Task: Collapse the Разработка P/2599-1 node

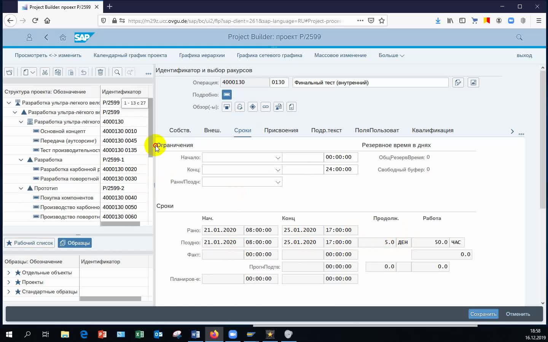Action: click(x=21, y=160)
